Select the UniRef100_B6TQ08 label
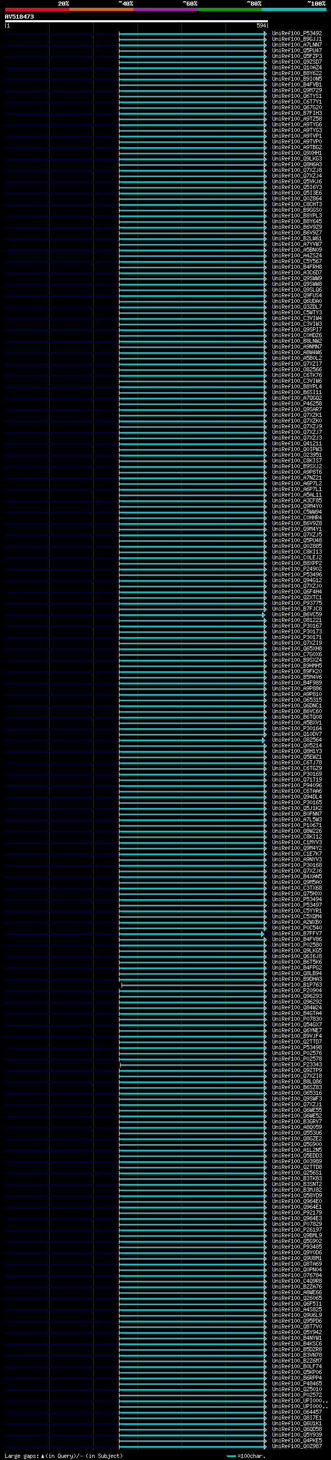Viewport: 331px width, 1460px height. tap(297, 717)
